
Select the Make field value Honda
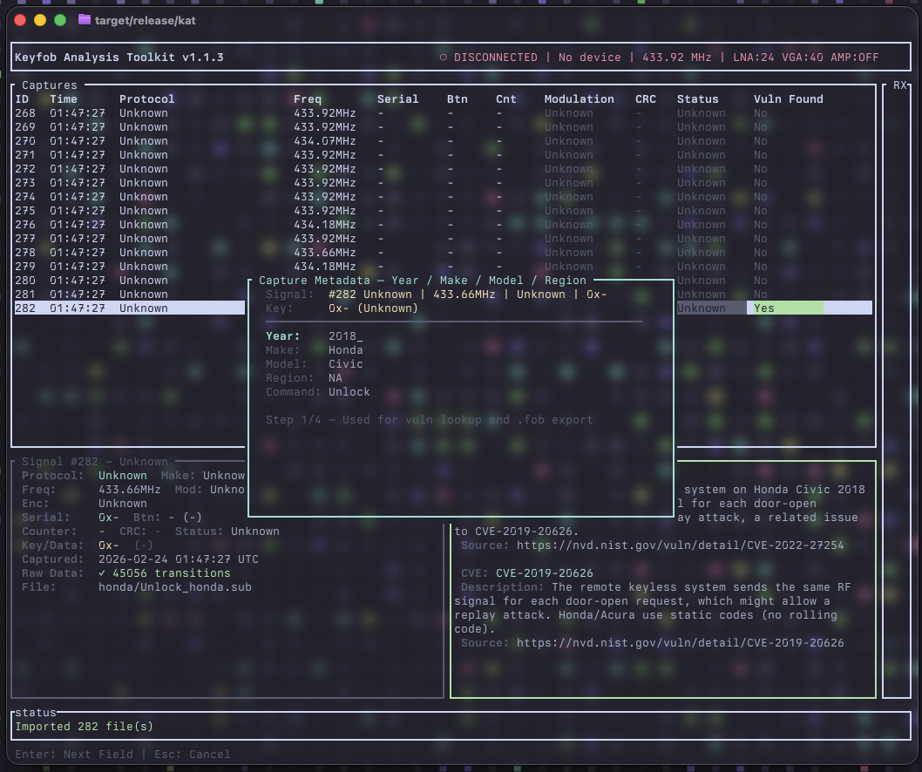point(346,350)
